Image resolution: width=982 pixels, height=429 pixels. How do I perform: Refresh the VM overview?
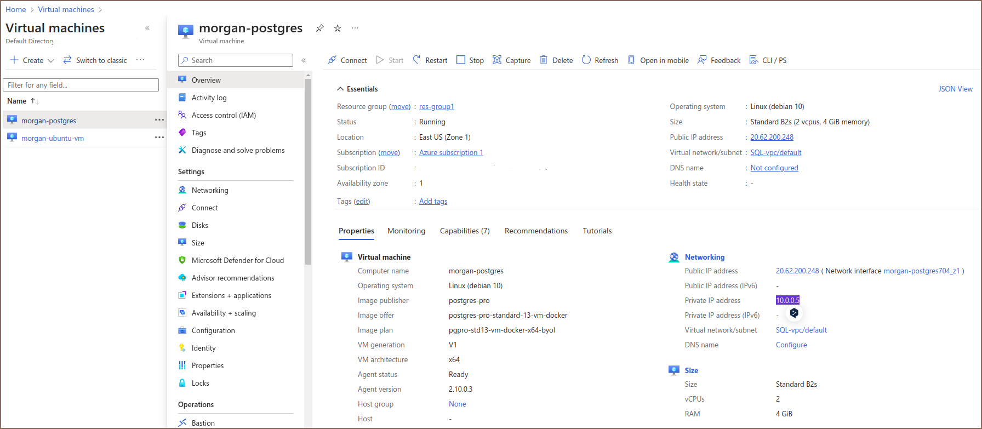[x=600, y=60]
